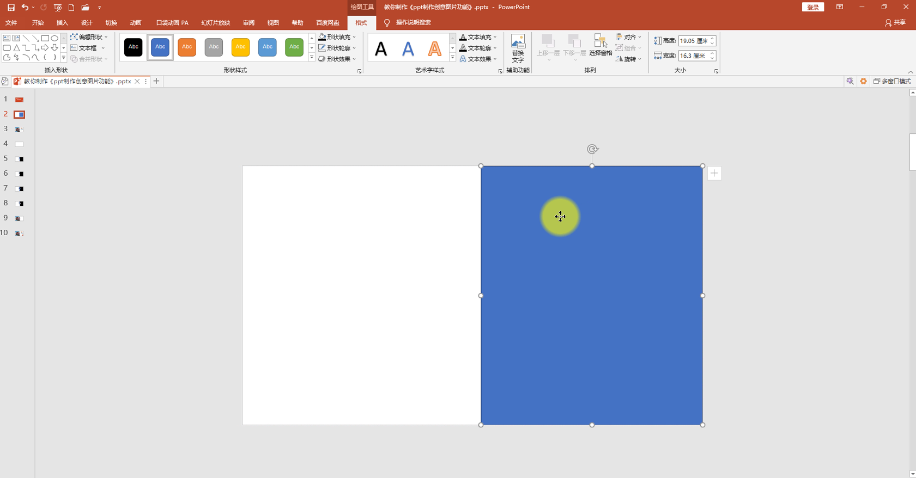Viewport: 916px width, 478px height.
Task: Select the oval shape tool
Action: pyautogui.click(x=54, y=38)
